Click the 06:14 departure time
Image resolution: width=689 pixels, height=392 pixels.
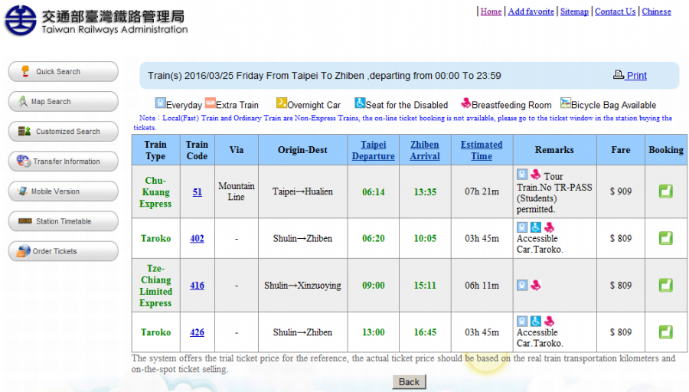(x=373, y=192)
